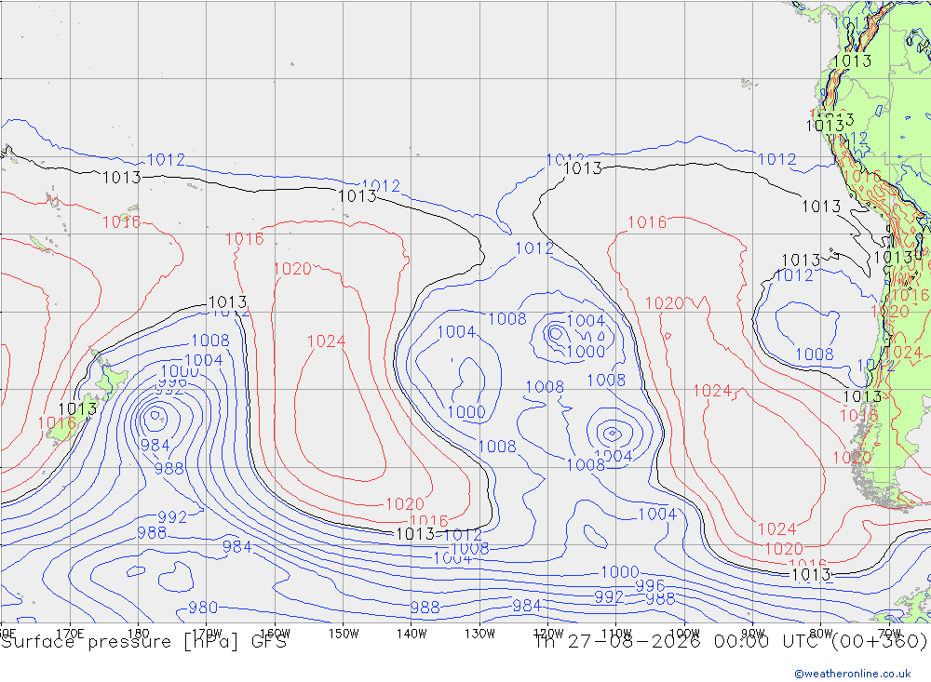Click the blue 1012 label at upper left
The image size is (931, 682).
click(166, 160)
